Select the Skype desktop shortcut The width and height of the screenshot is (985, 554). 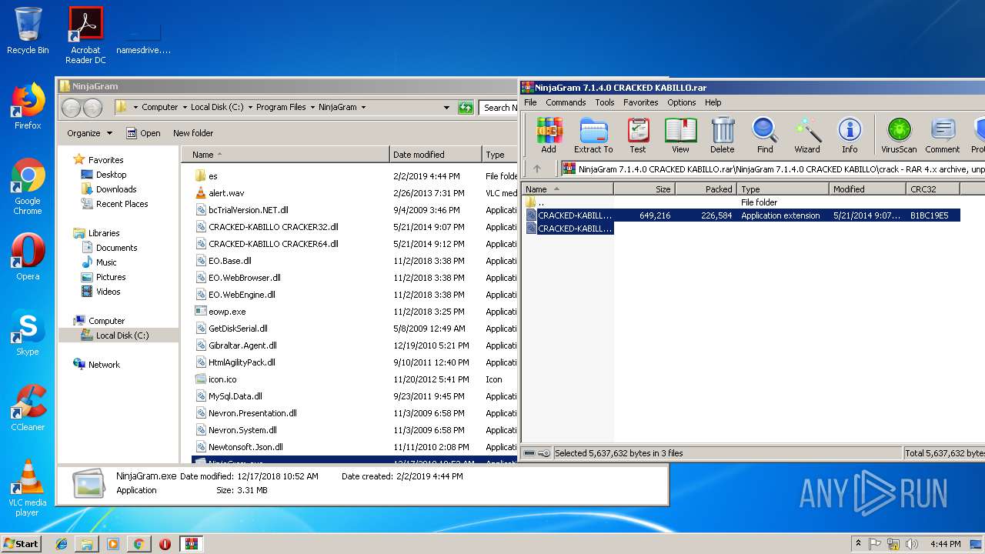point(28,332)
